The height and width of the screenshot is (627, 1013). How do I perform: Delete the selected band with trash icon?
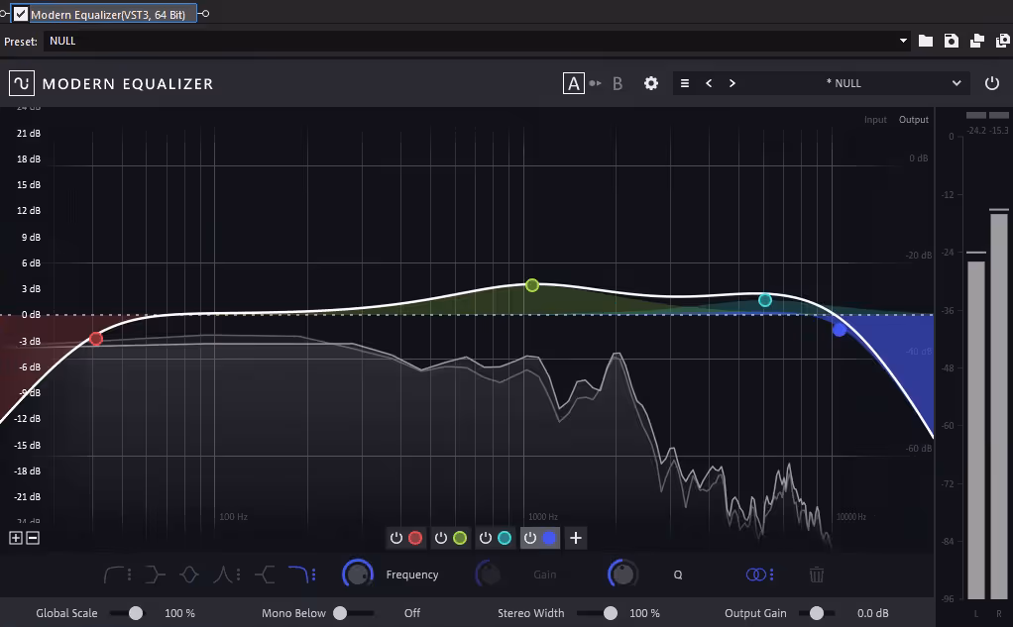pos(814,574)
